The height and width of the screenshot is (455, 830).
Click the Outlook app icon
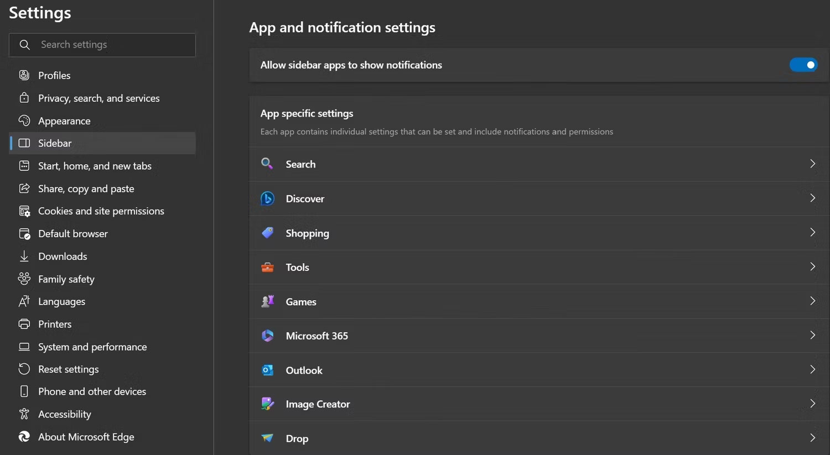pyautogui.click(x=267, y=370)
